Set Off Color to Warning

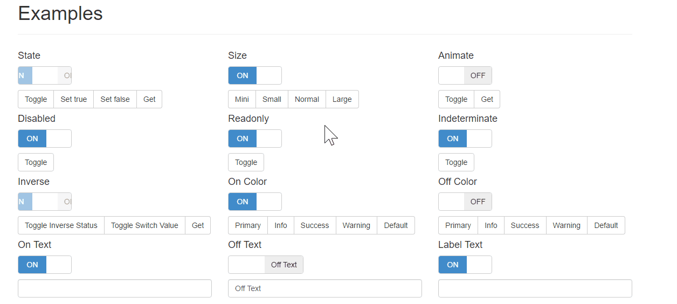tap(567, 225)
